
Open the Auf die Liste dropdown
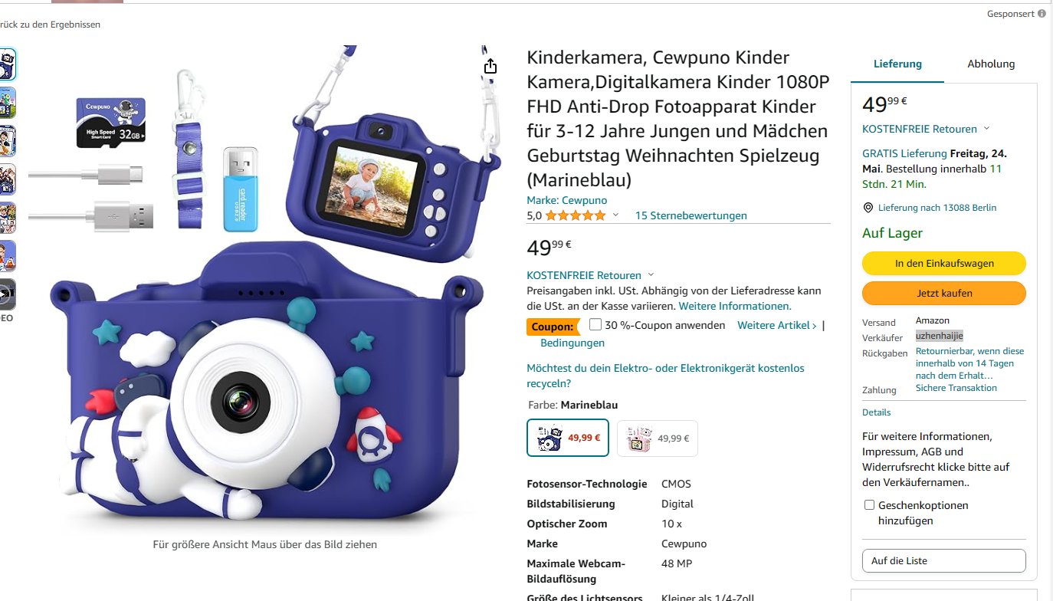[x=944, y=560]
